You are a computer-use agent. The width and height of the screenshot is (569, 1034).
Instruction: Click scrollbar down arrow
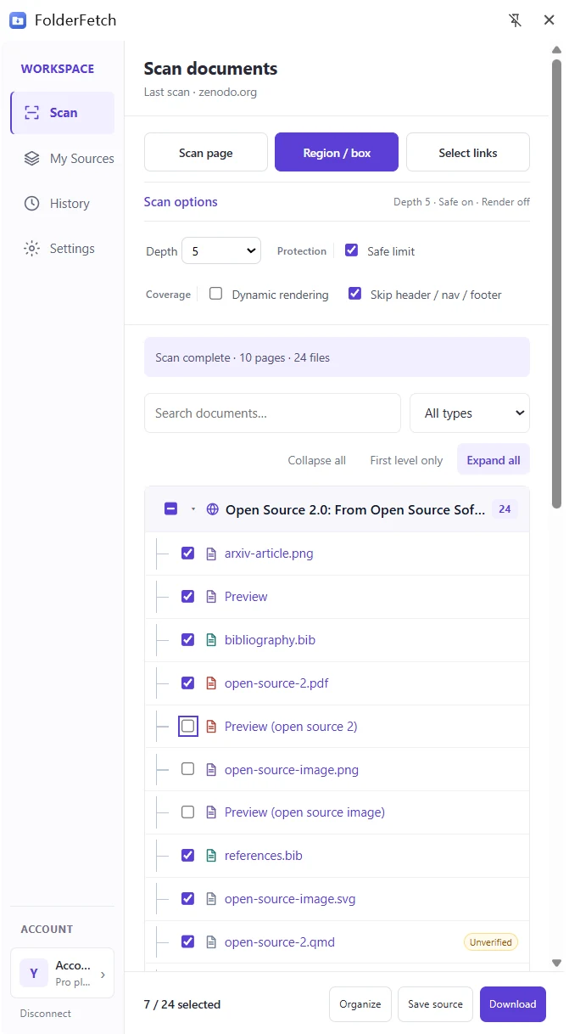pos(557,964)
